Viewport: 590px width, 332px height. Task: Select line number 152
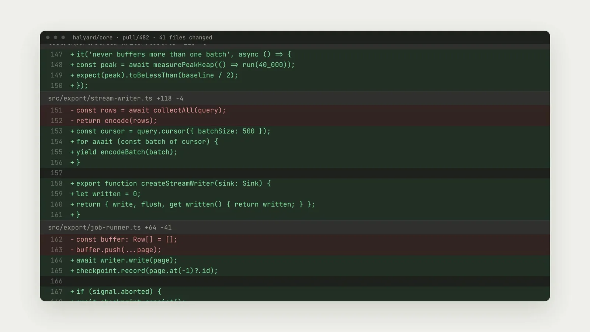(56, 121)
